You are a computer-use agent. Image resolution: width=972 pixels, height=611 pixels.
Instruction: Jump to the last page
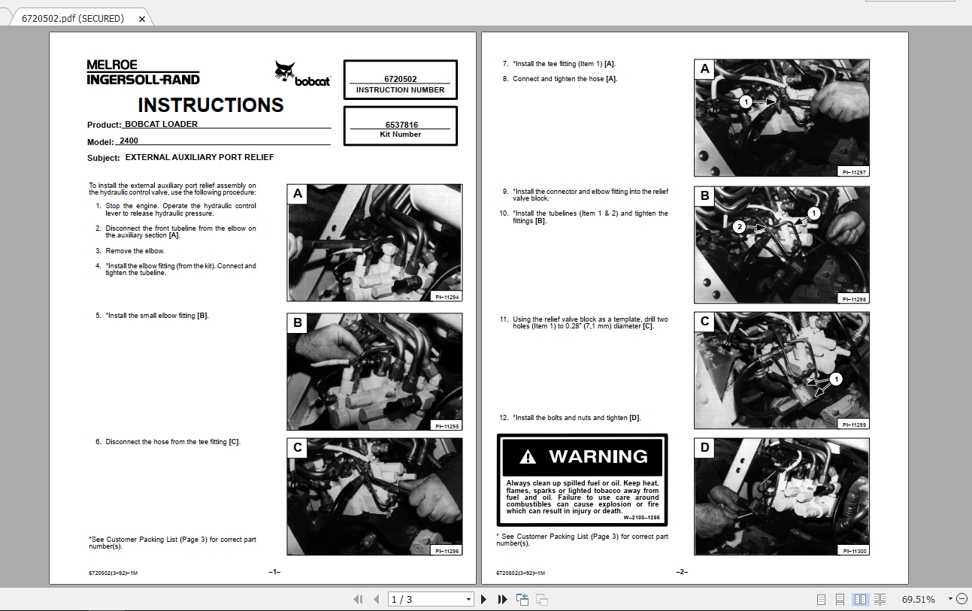(502, 599)
